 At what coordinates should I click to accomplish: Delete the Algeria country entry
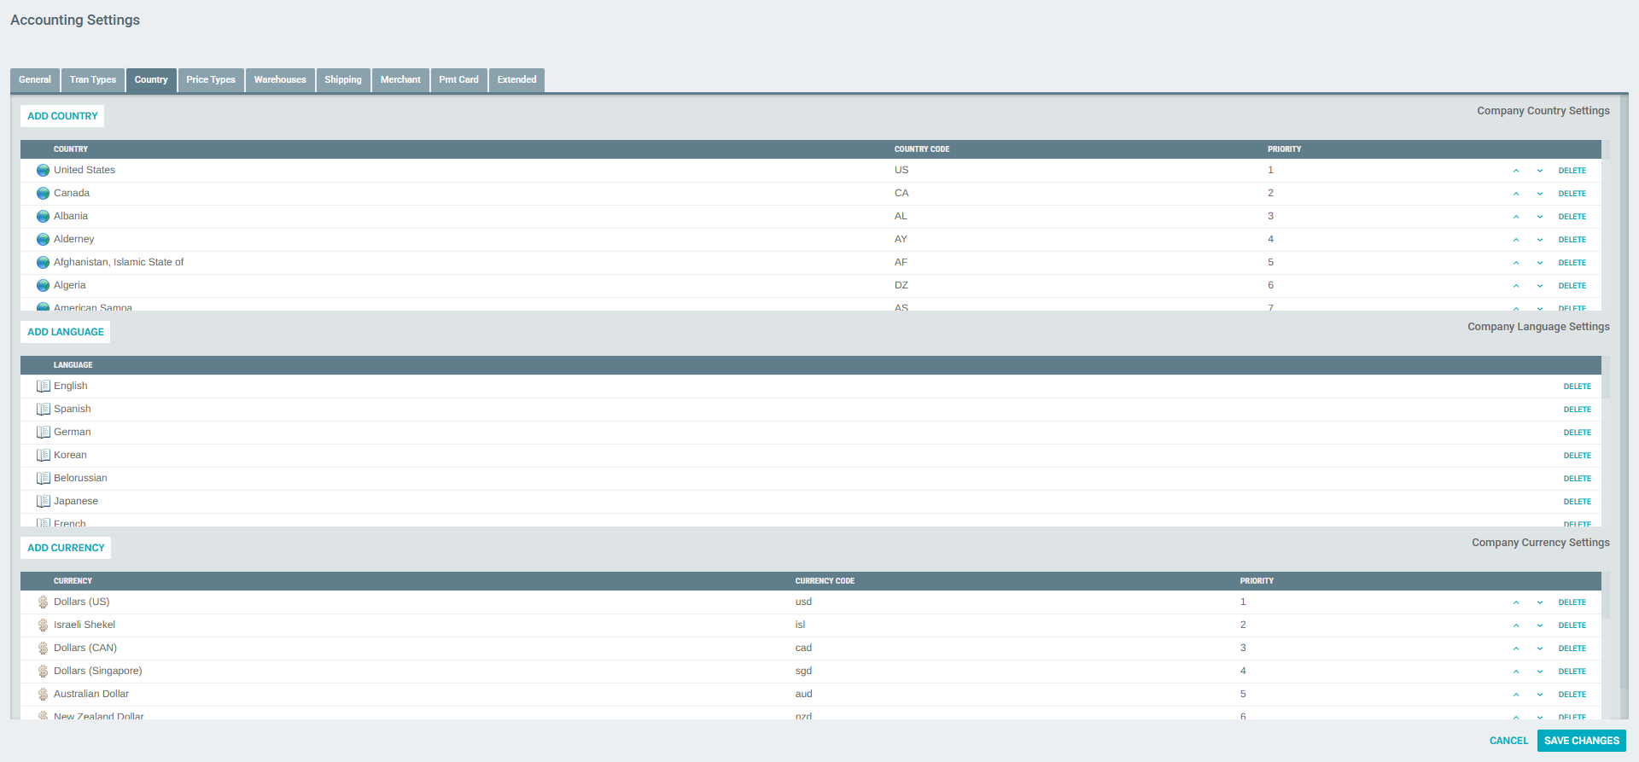click(1572, 286)
